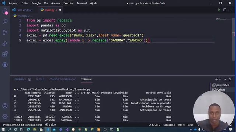
Task: Click matplotlib.pyplot in line 3
Action: [x=58, y=30]
